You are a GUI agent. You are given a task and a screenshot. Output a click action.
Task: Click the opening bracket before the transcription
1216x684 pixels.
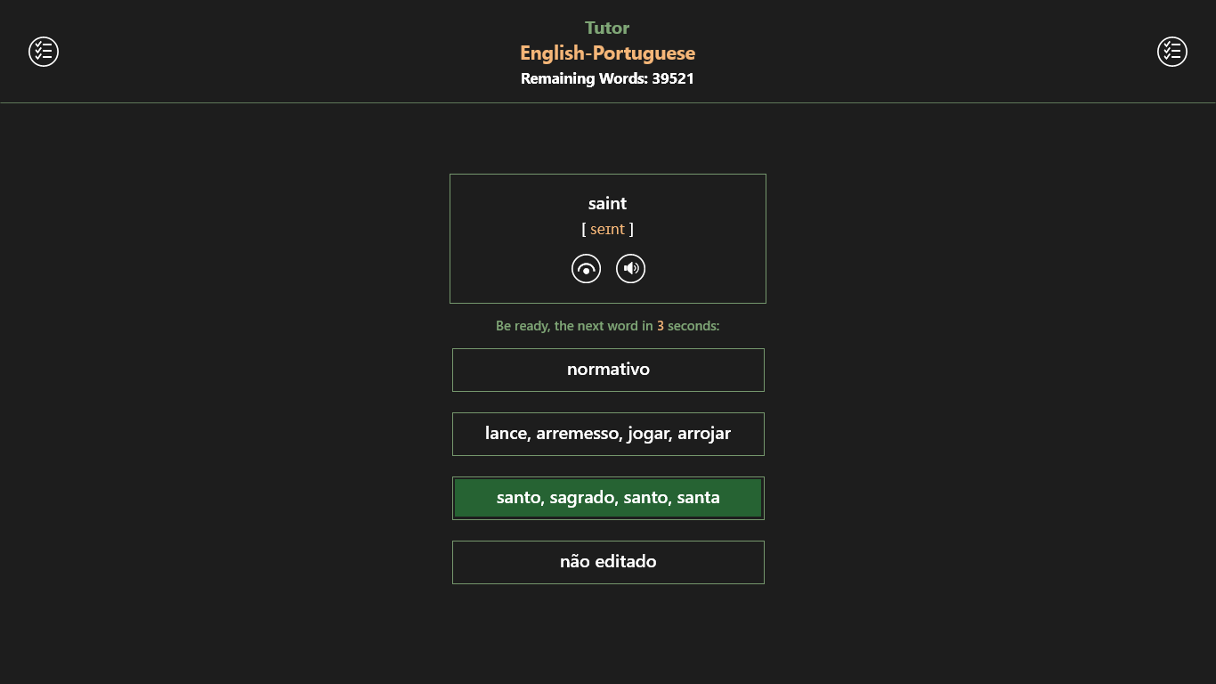pos(584,230)
